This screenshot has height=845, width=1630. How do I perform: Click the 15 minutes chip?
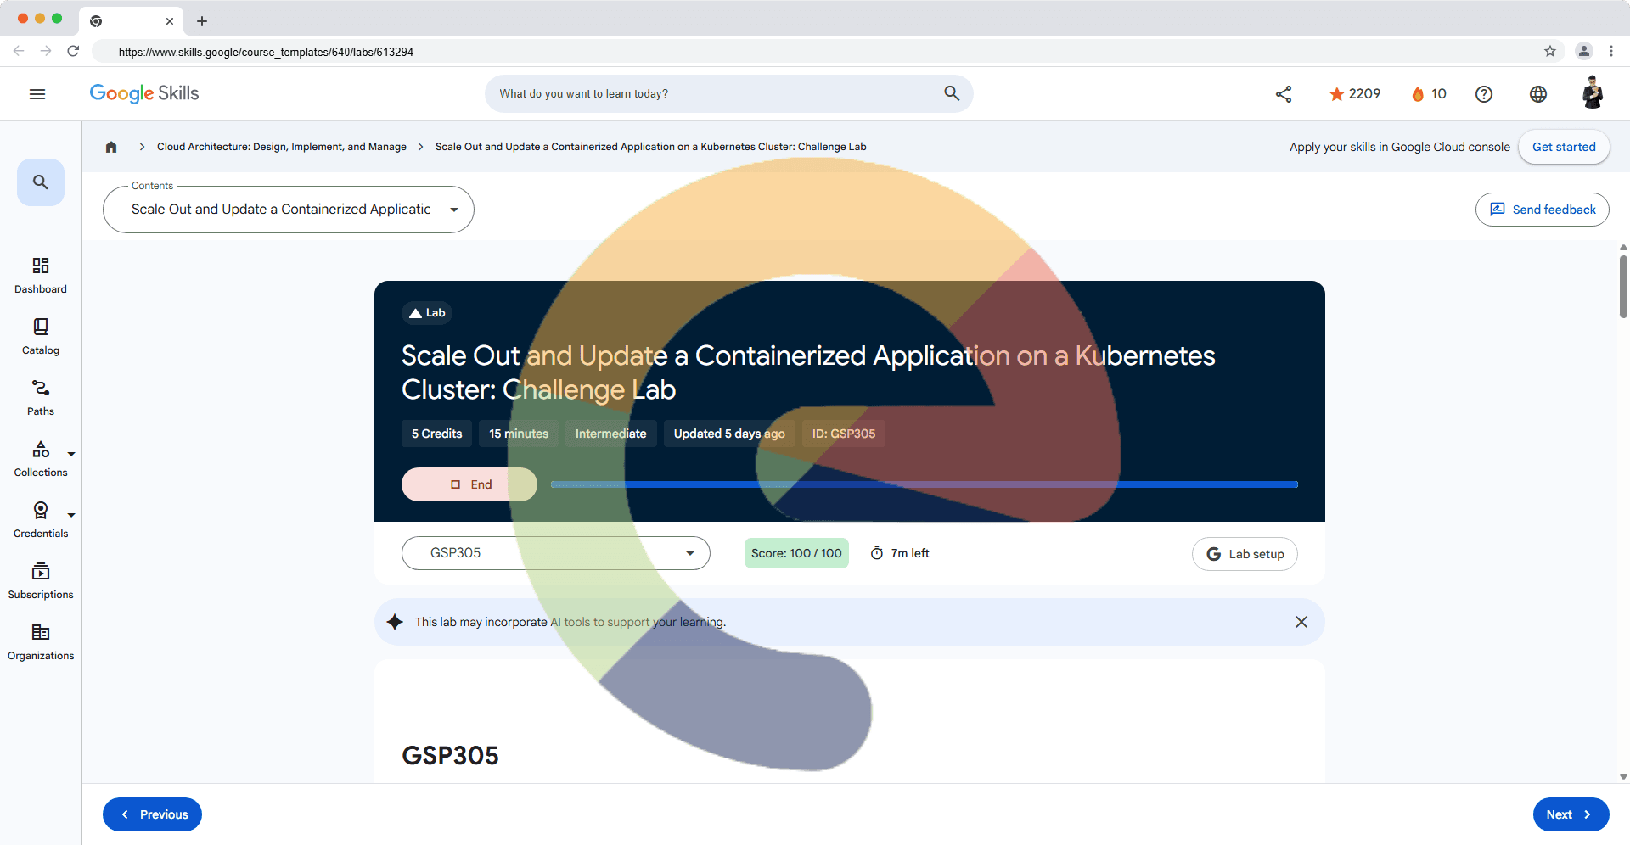pos(519,434)
